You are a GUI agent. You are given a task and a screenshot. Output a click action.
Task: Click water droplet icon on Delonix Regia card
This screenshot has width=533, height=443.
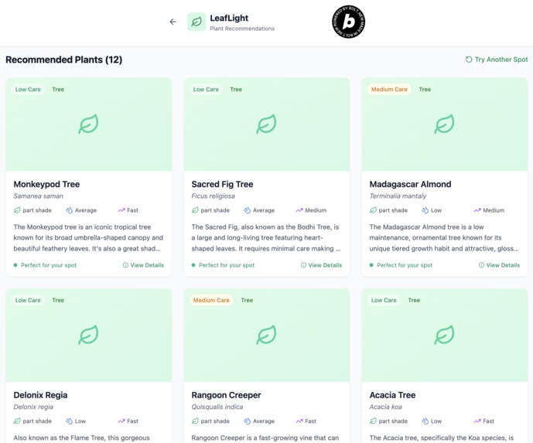coord(70,421)
